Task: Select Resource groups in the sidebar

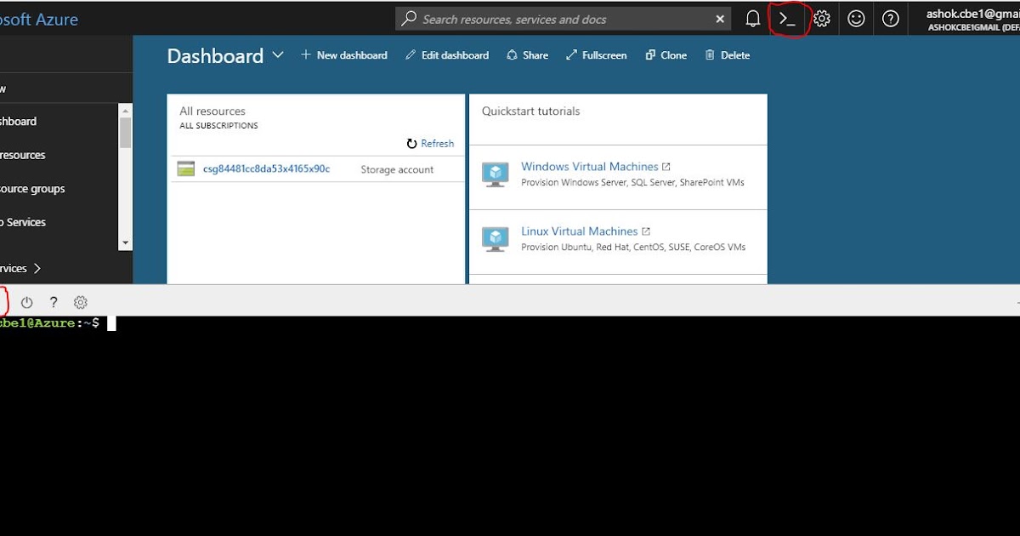Action: [x=31, y=188]
